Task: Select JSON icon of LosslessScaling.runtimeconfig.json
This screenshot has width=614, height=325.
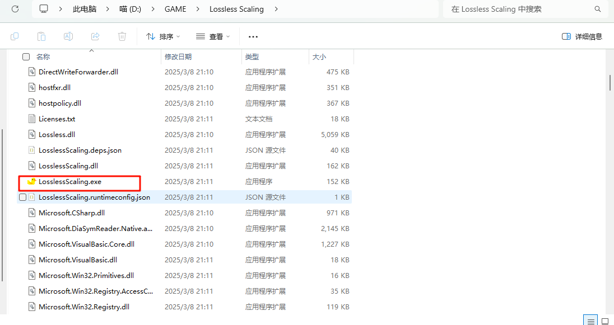Action: click(32, 197)
